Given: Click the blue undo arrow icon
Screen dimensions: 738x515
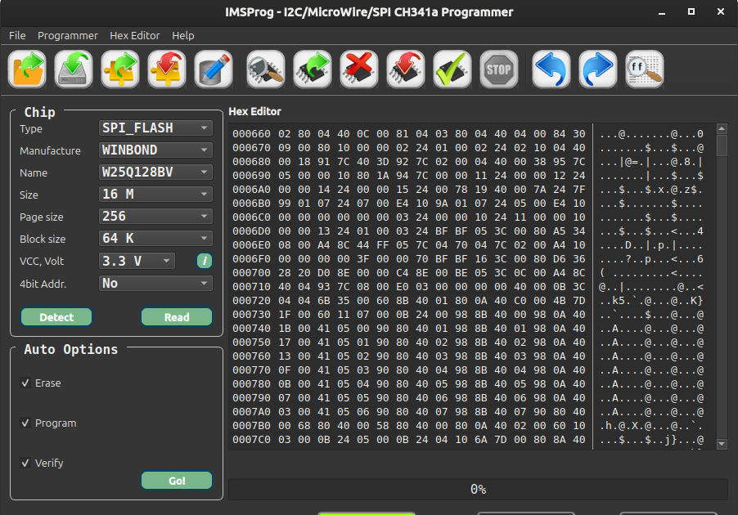Looking at the screenshot, I should pos(551,69).
